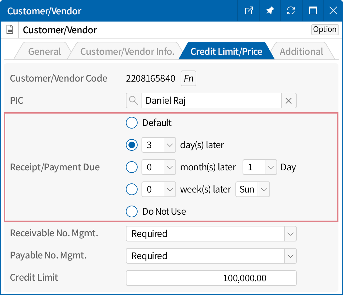Open the Sun weekday dropdown
The height and width of the screenshot is (295, 343).
coord(264,189)
